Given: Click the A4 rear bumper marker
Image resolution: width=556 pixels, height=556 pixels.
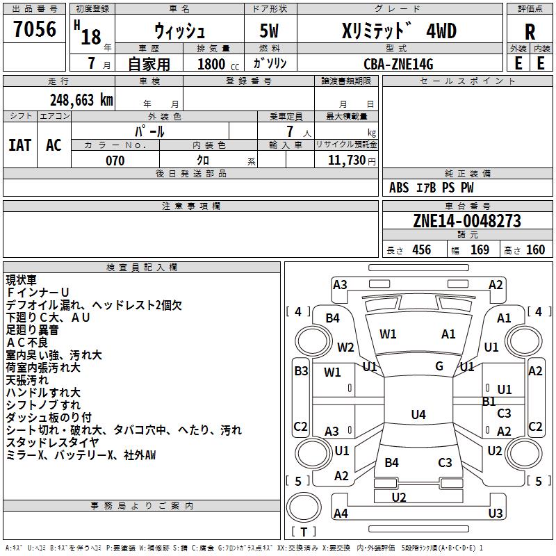Looking at the screenshot, I should [341, 513].
